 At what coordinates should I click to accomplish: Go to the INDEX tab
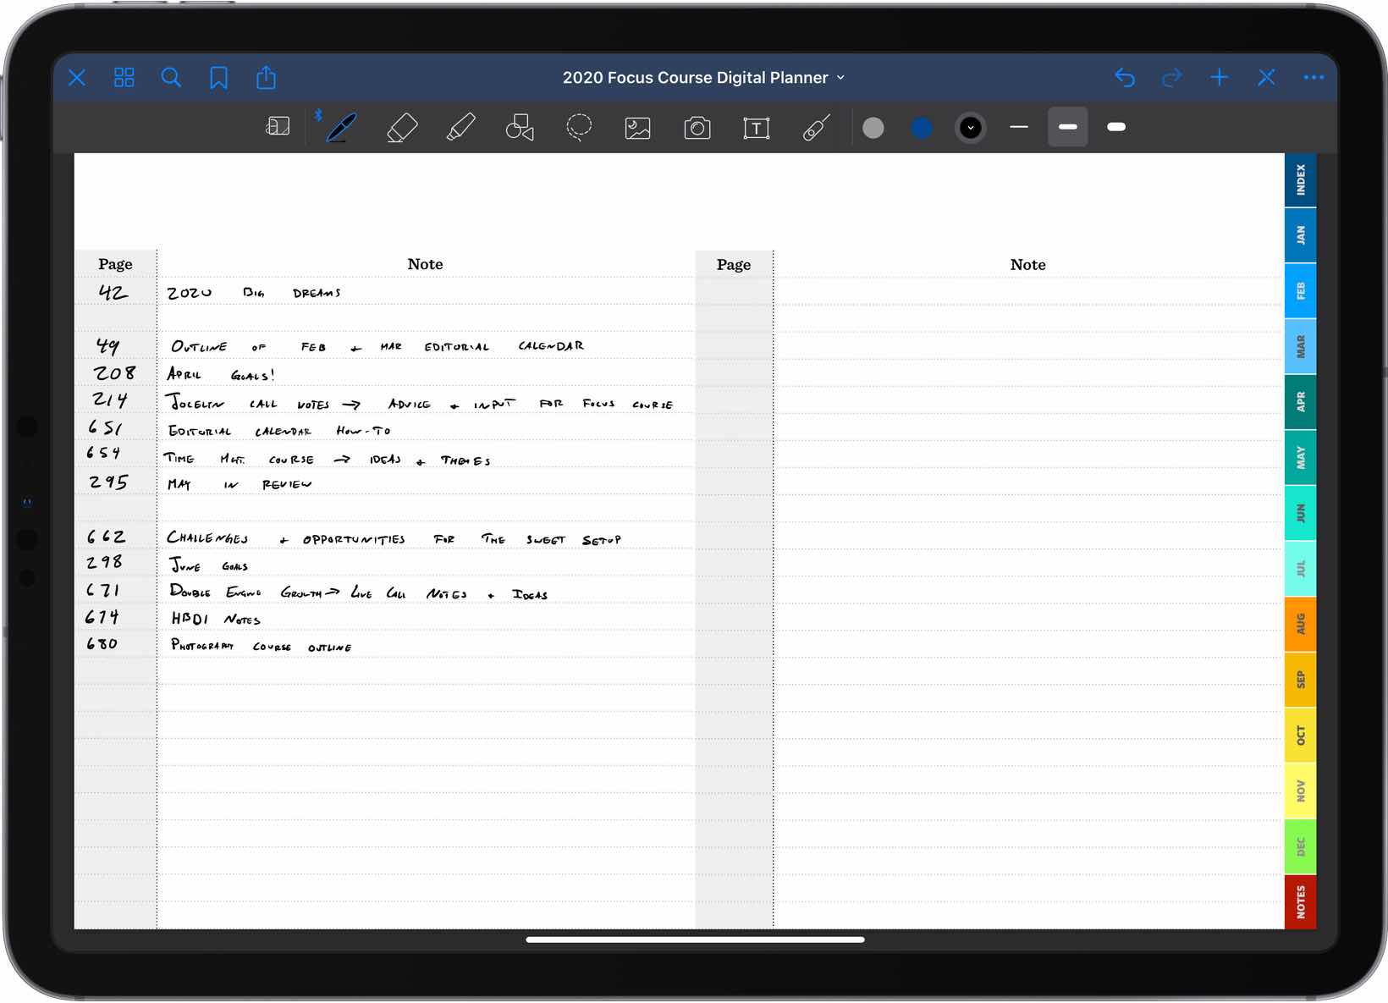1301,180
